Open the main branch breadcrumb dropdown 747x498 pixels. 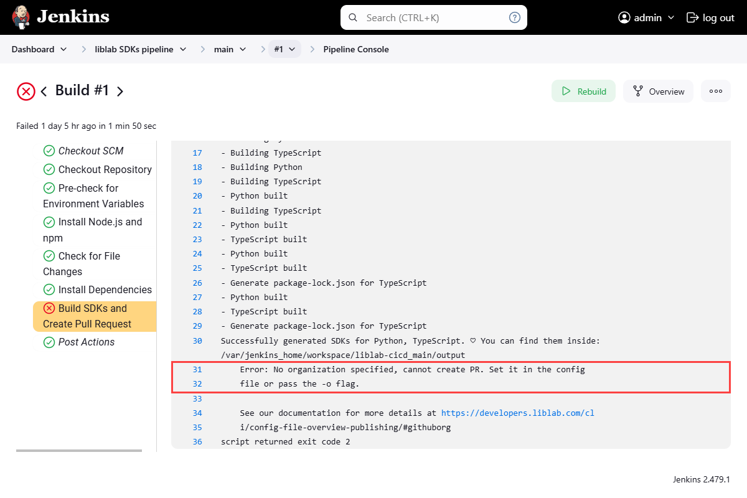click(x=243, y=49)
